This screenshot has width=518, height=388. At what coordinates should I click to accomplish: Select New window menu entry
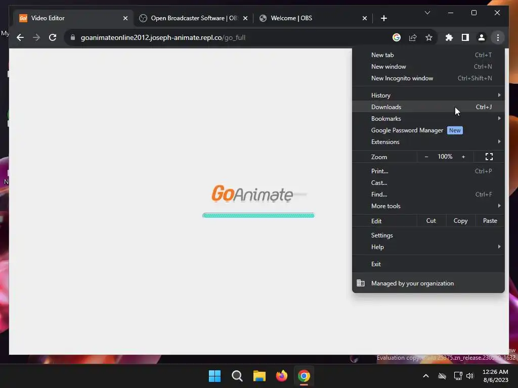[428, 67]
